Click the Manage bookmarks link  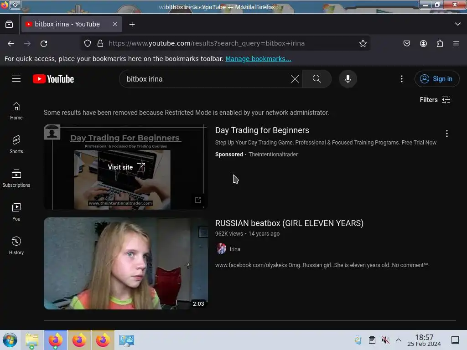click(258, 59)
